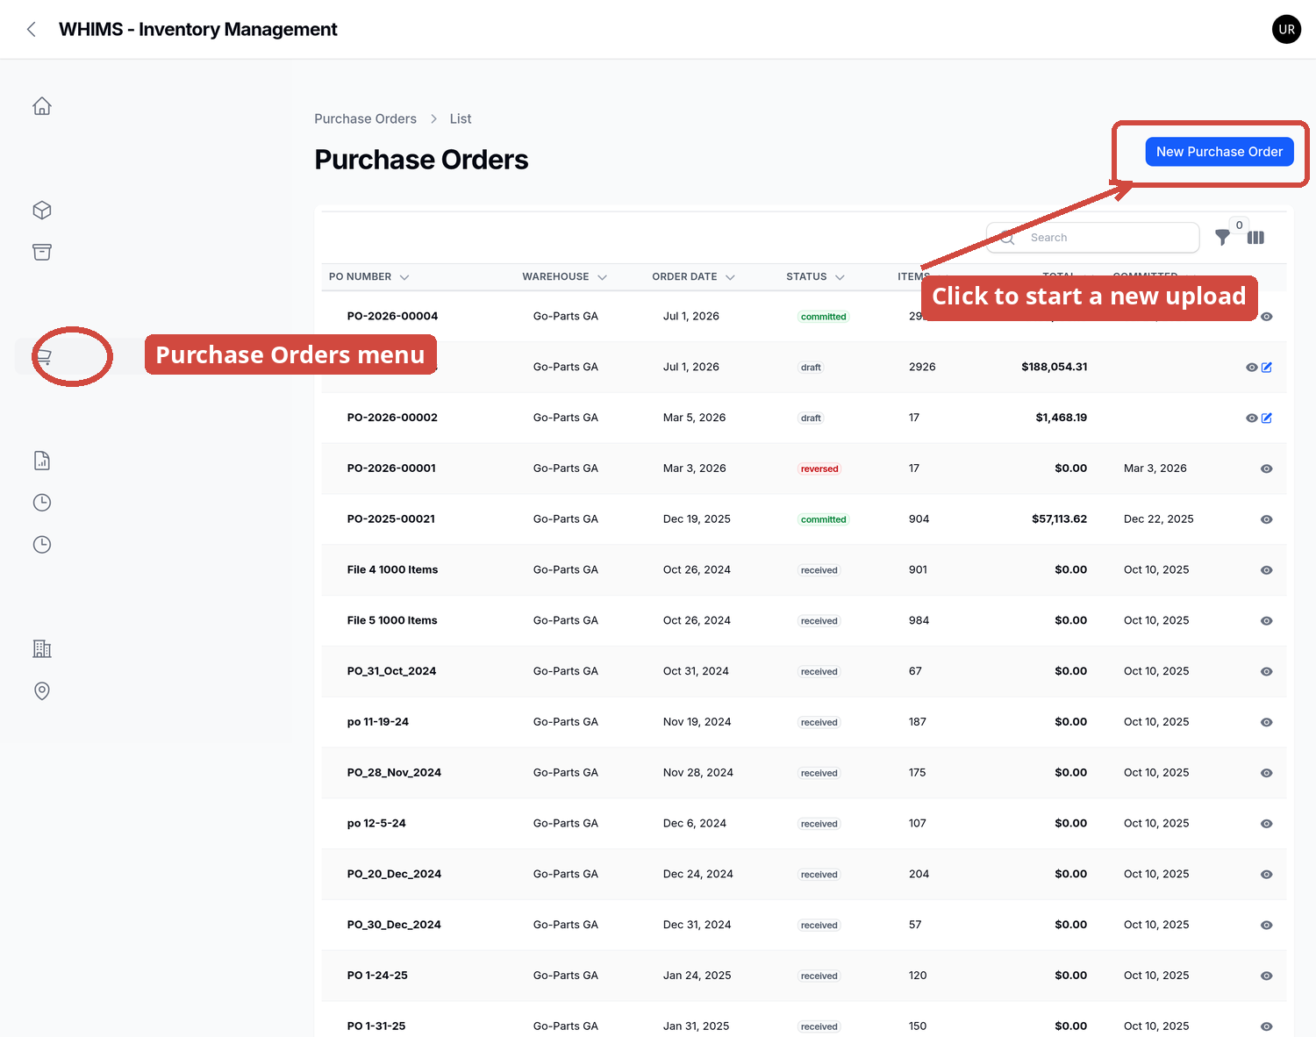Open the UR user avatar menu

click(1287, 29)
